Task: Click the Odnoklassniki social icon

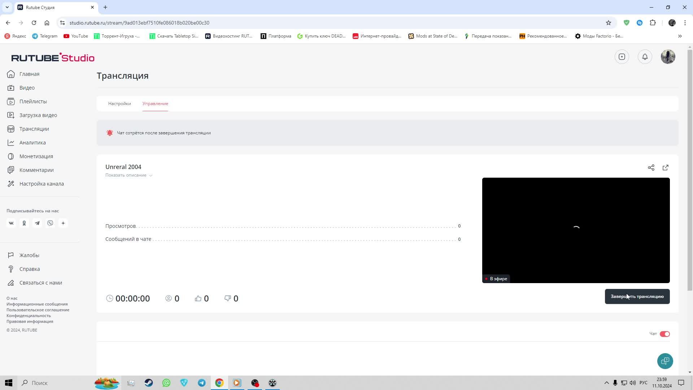Action: tap(24, 223)
